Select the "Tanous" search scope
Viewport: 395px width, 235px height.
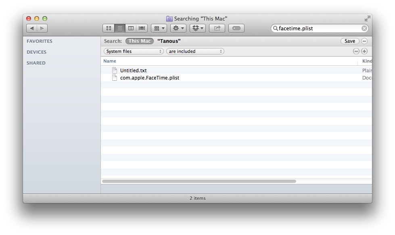169,41
